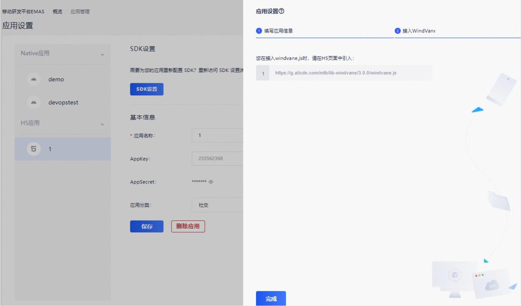The height and width of the screenshot is (306, 521).
Task: Switch to the 填写应用信息 step tab
Action: tap(278, 31)
